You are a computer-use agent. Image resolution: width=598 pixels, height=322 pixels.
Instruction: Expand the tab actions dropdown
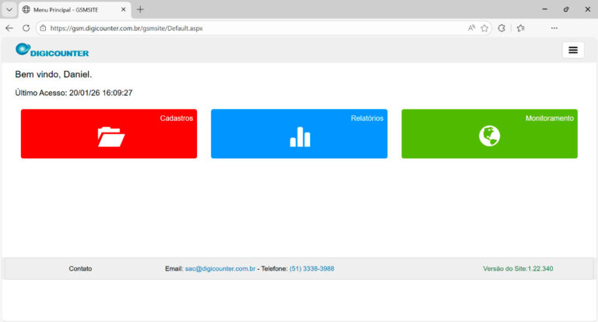tap(9, 9)
